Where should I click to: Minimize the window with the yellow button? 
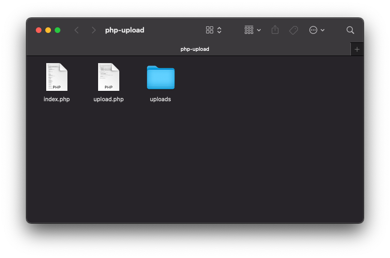pyautogui.click(x=48, y=30)
